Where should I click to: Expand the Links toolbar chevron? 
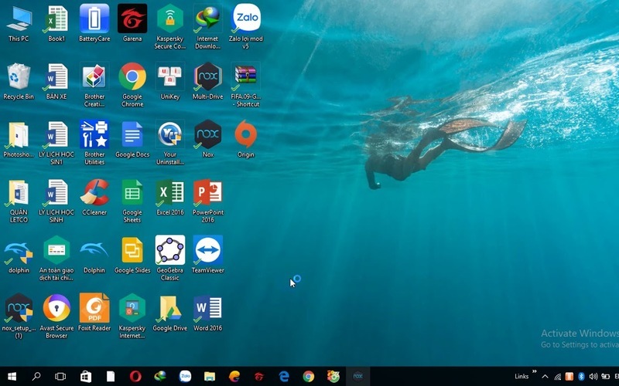534,371
